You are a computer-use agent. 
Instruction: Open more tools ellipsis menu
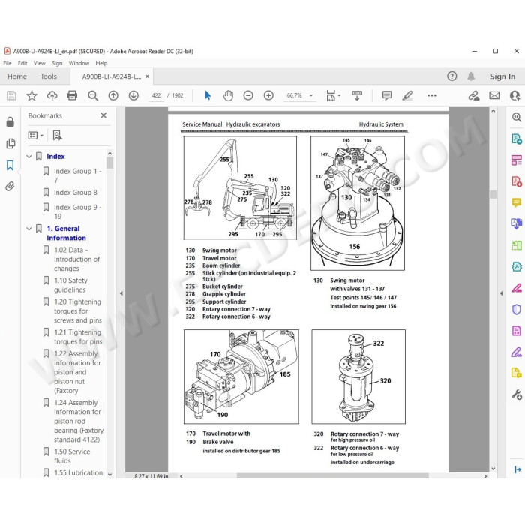(x=432, y=96)
